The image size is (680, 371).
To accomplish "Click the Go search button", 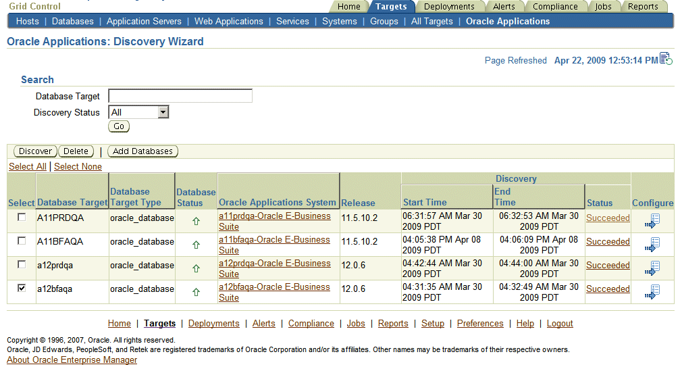I will point(119,126).
